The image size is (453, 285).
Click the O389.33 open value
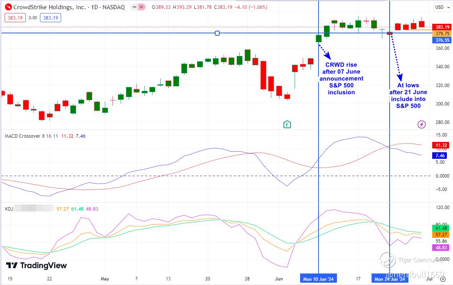(x=161, y=7)
